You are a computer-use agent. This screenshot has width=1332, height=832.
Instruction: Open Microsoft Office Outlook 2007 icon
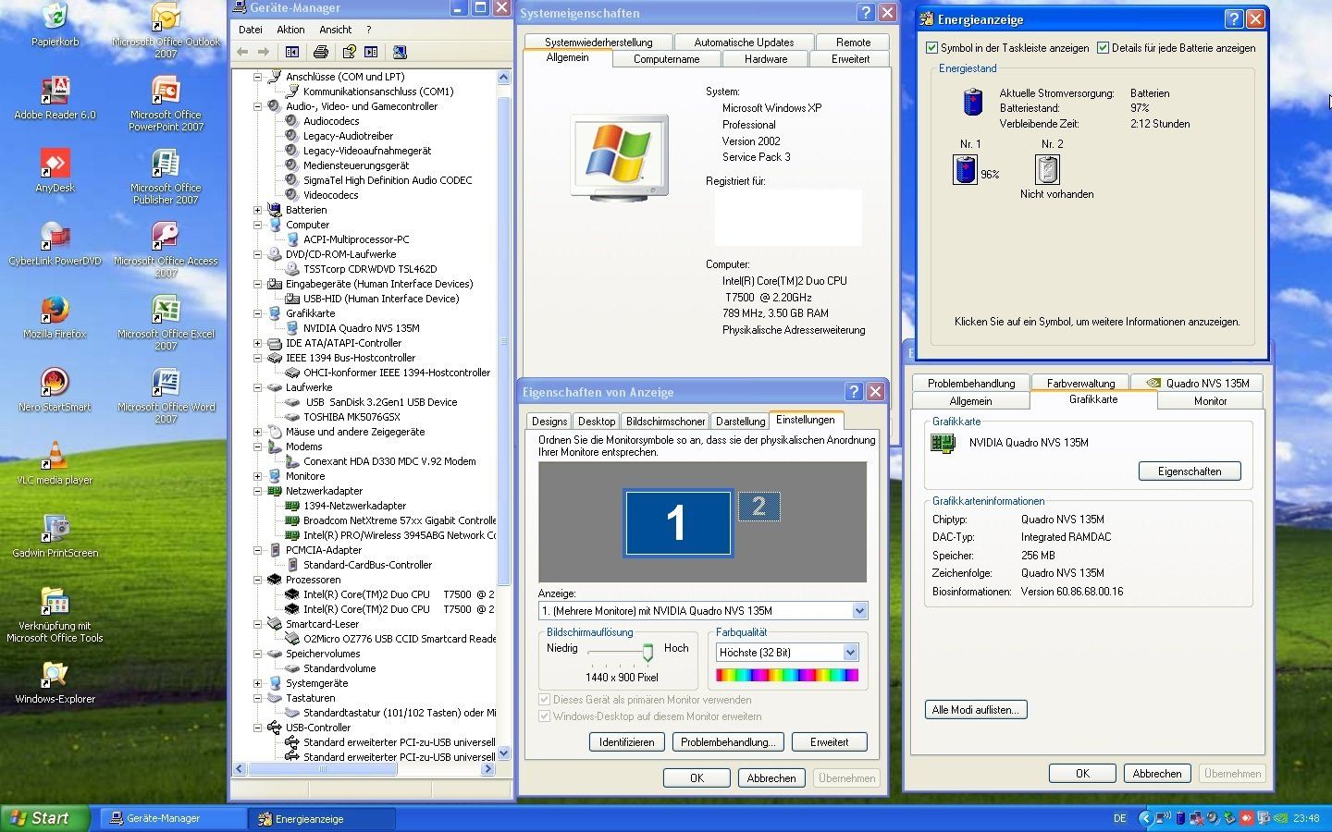coord(166,30)
